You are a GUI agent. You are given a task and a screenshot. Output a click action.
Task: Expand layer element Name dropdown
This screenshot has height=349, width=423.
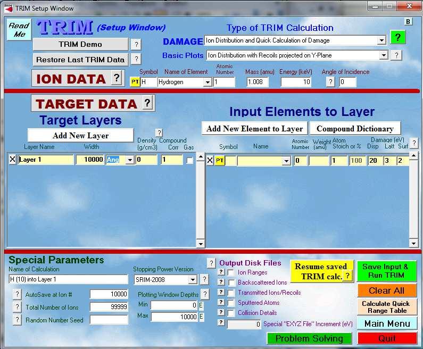pyautogui.click(x=286, y=161)
